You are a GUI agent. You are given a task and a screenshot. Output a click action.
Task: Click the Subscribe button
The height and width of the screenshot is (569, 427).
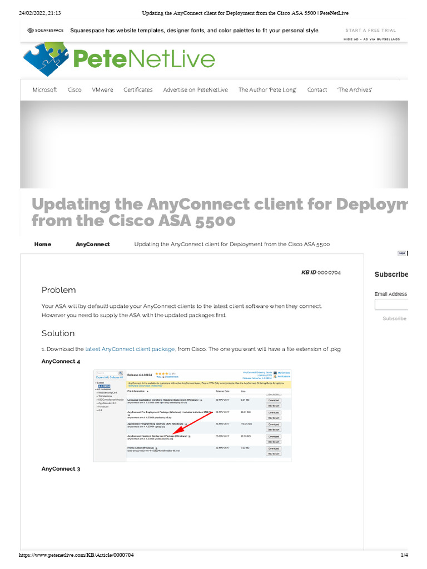click(x=394, y=318)
